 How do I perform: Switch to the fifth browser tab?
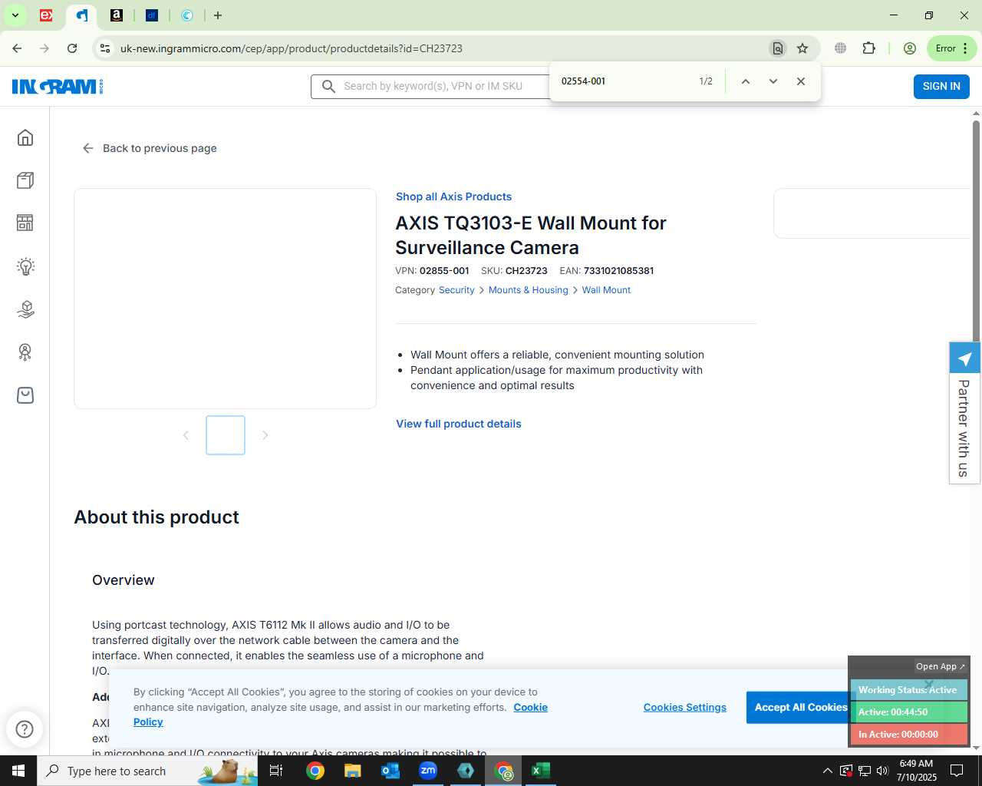click(x=187, y=15)
